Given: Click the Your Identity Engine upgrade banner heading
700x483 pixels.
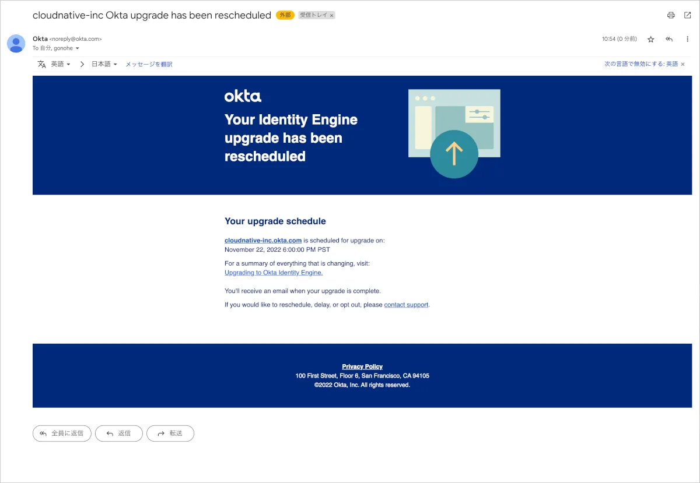Looking at the screenshot, I should (291, 138).
